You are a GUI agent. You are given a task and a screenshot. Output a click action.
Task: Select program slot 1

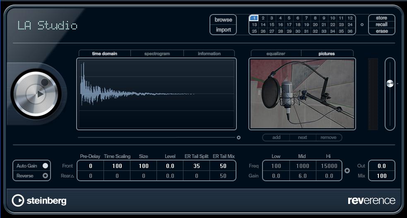point(254,18)
